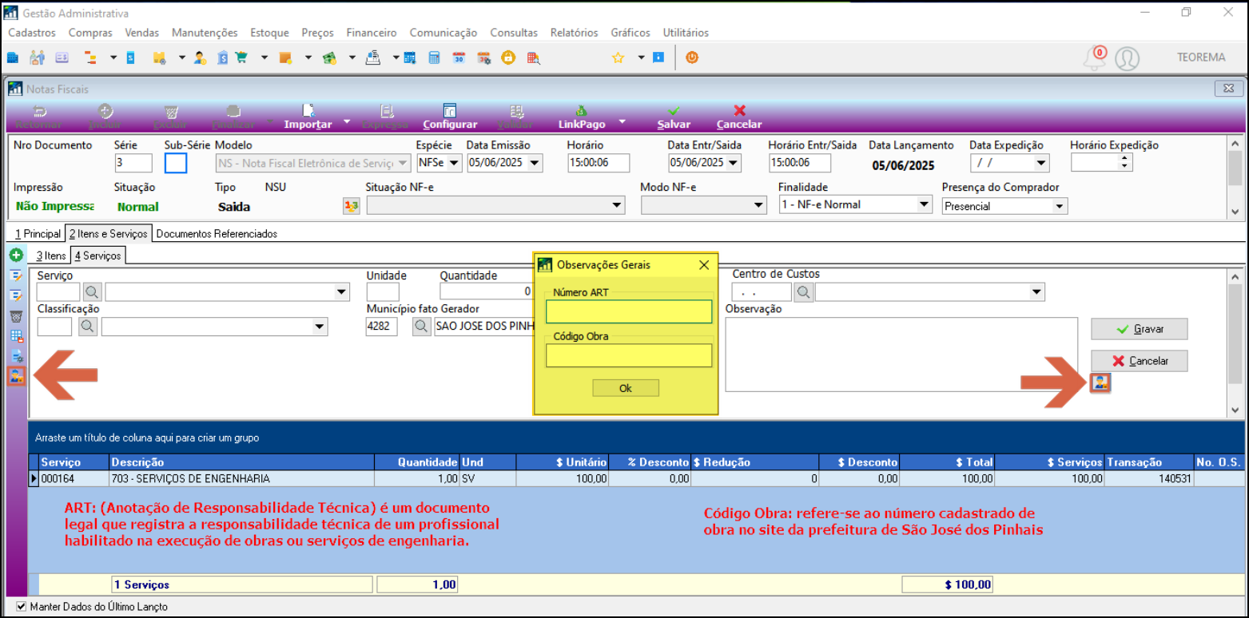Image resolution: width=1249 pixels, height=618 pixels.
Task: Close the Observações Gerais dialog
Action: pos(704,264)
